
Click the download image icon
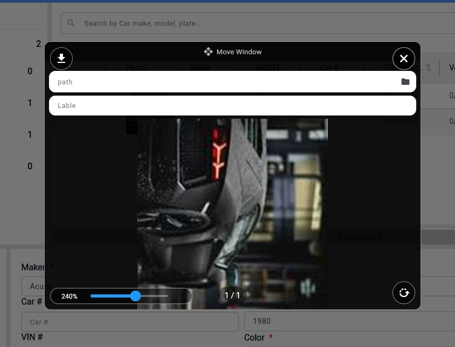point(61,59)
